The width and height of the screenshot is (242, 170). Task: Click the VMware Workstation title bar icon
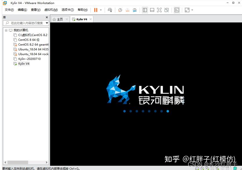click(5, 3)
